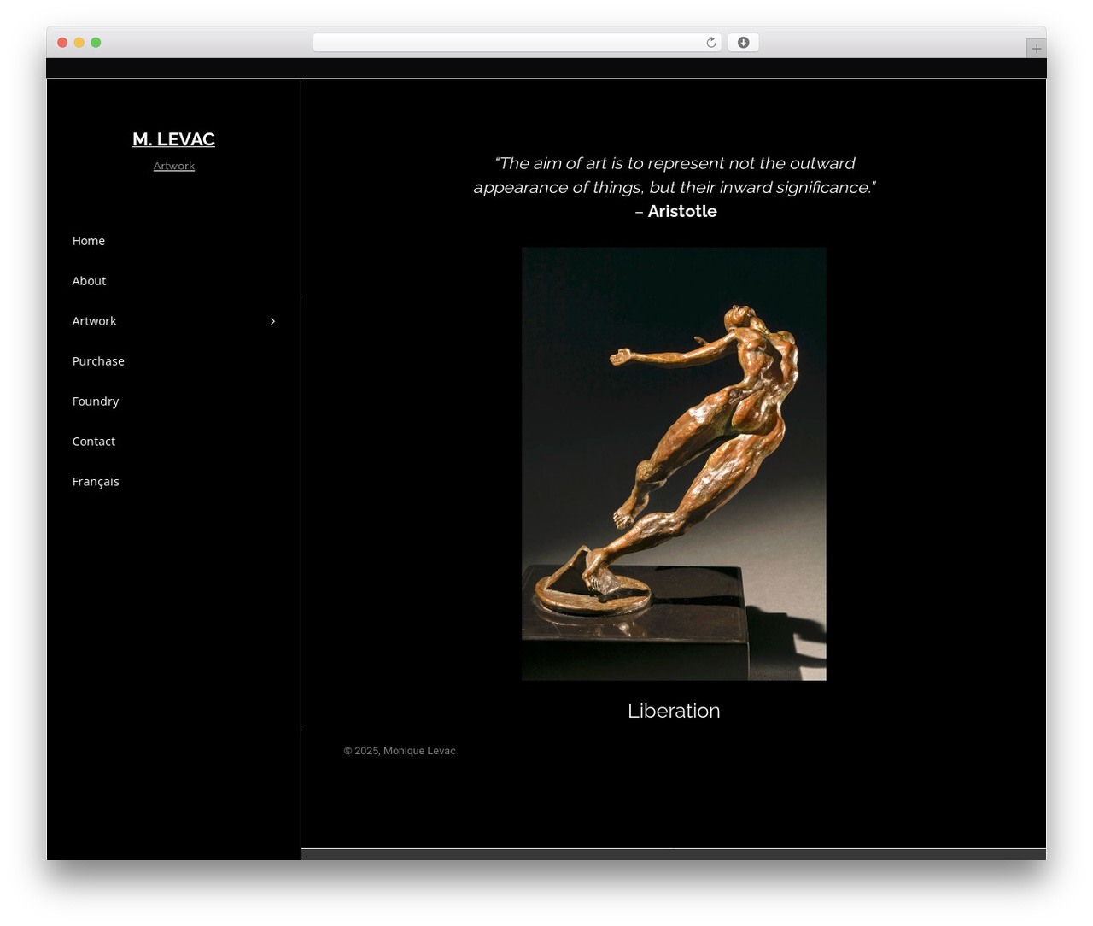This screenshot has height=926, width=1093.
Task: Click the browser address bar
Action: [517, 43]
